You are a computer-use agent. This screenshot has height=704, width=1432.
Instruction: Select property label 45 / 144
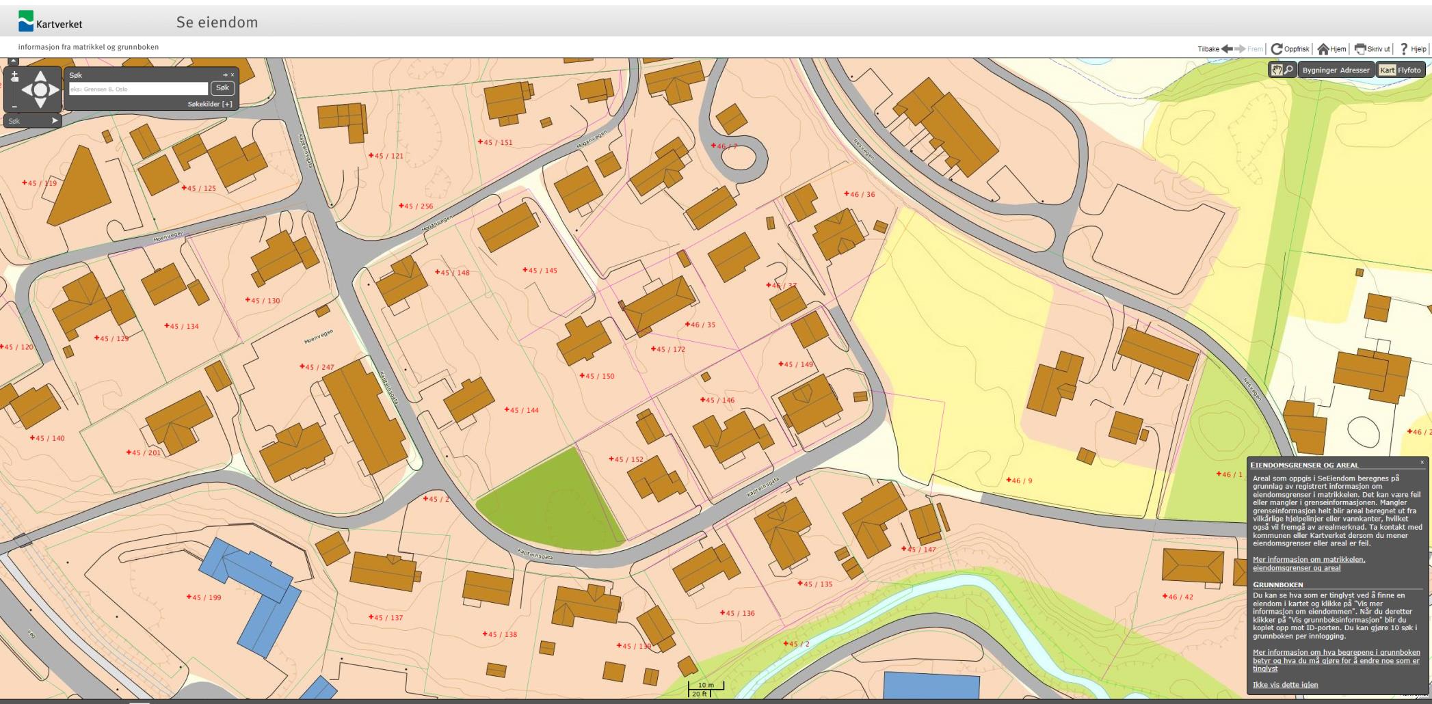pyautogui.click(x=522, y=410)
